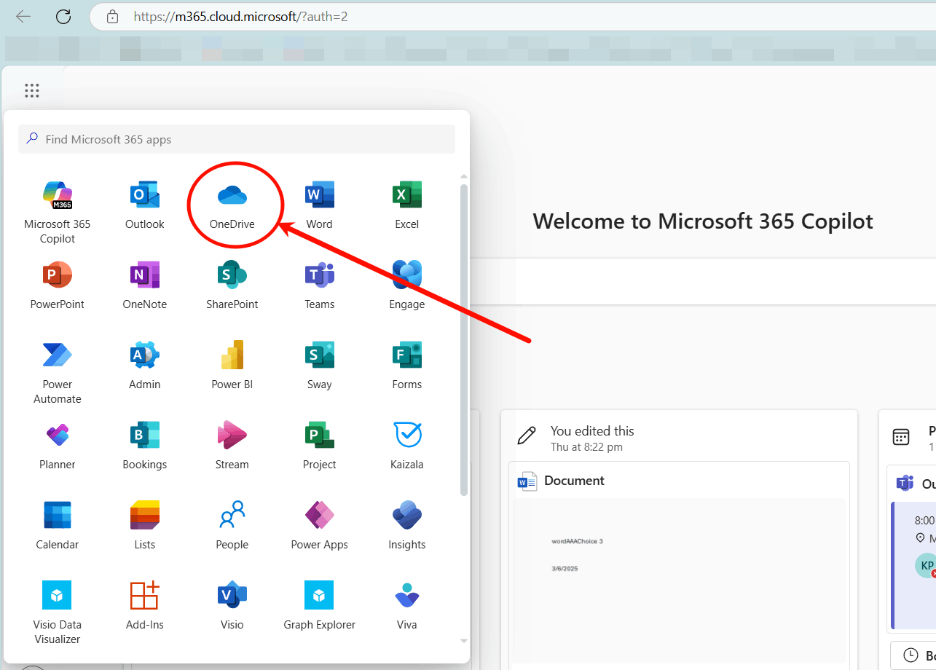This screenshot has width=936, height=670.
Task: Open Viva Engage app
Action: point(407,284)
